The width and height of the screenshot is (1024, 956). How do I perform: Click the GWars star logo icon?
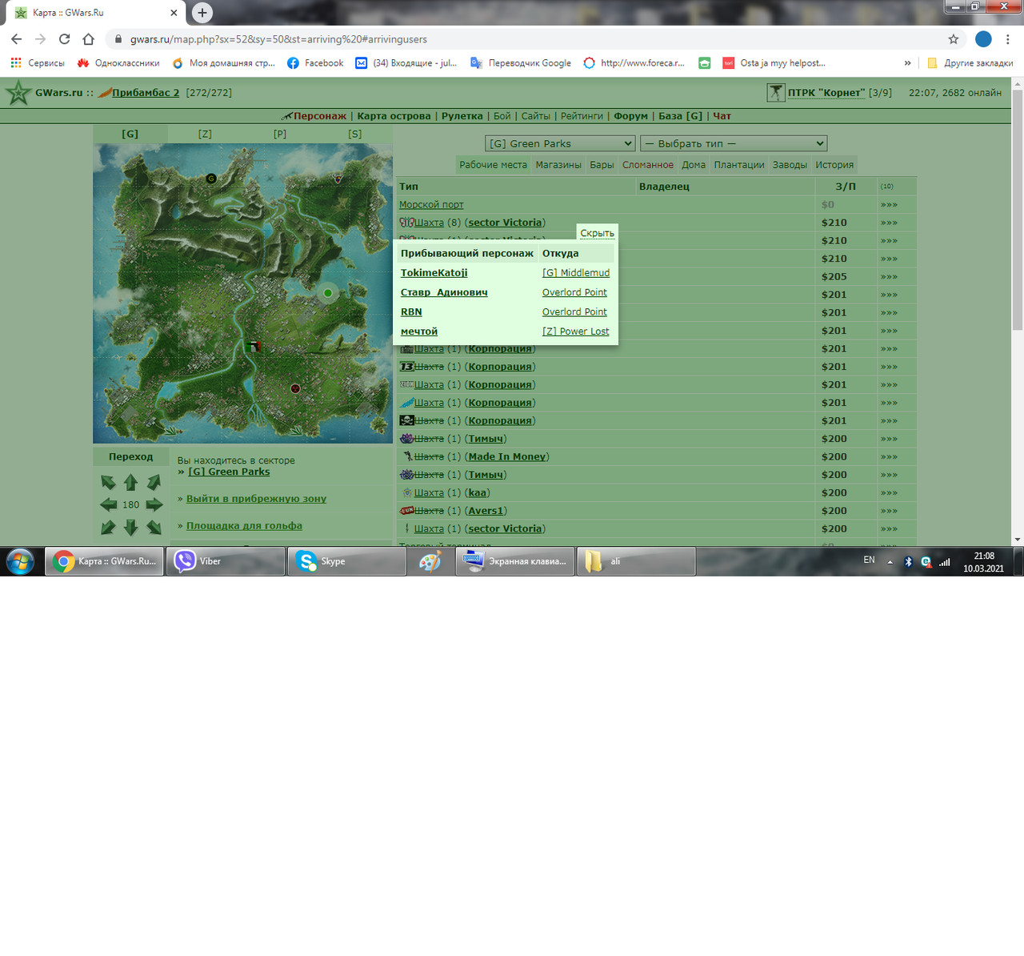[x=18, y=93]
